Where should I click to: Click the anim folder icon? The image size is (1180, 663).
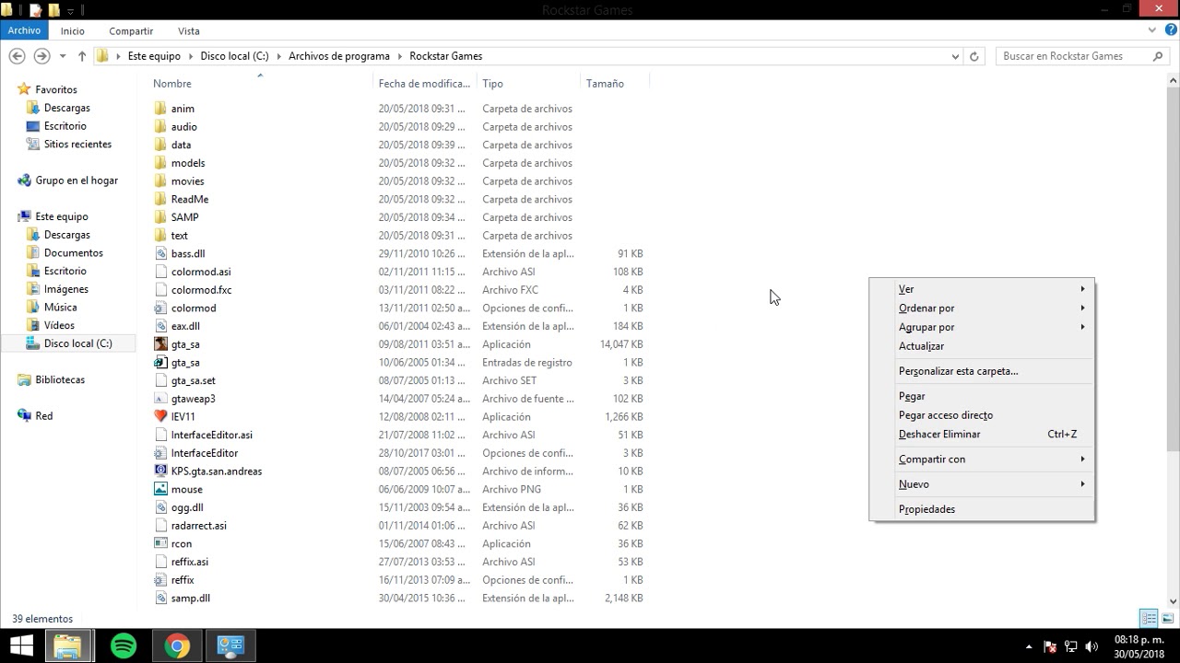[x=160, y=109]
